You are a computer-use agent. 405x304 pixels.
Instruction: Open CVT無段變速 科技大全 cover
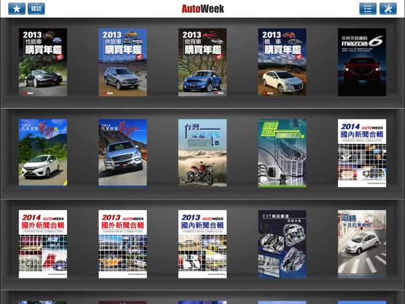pos(282,244)
